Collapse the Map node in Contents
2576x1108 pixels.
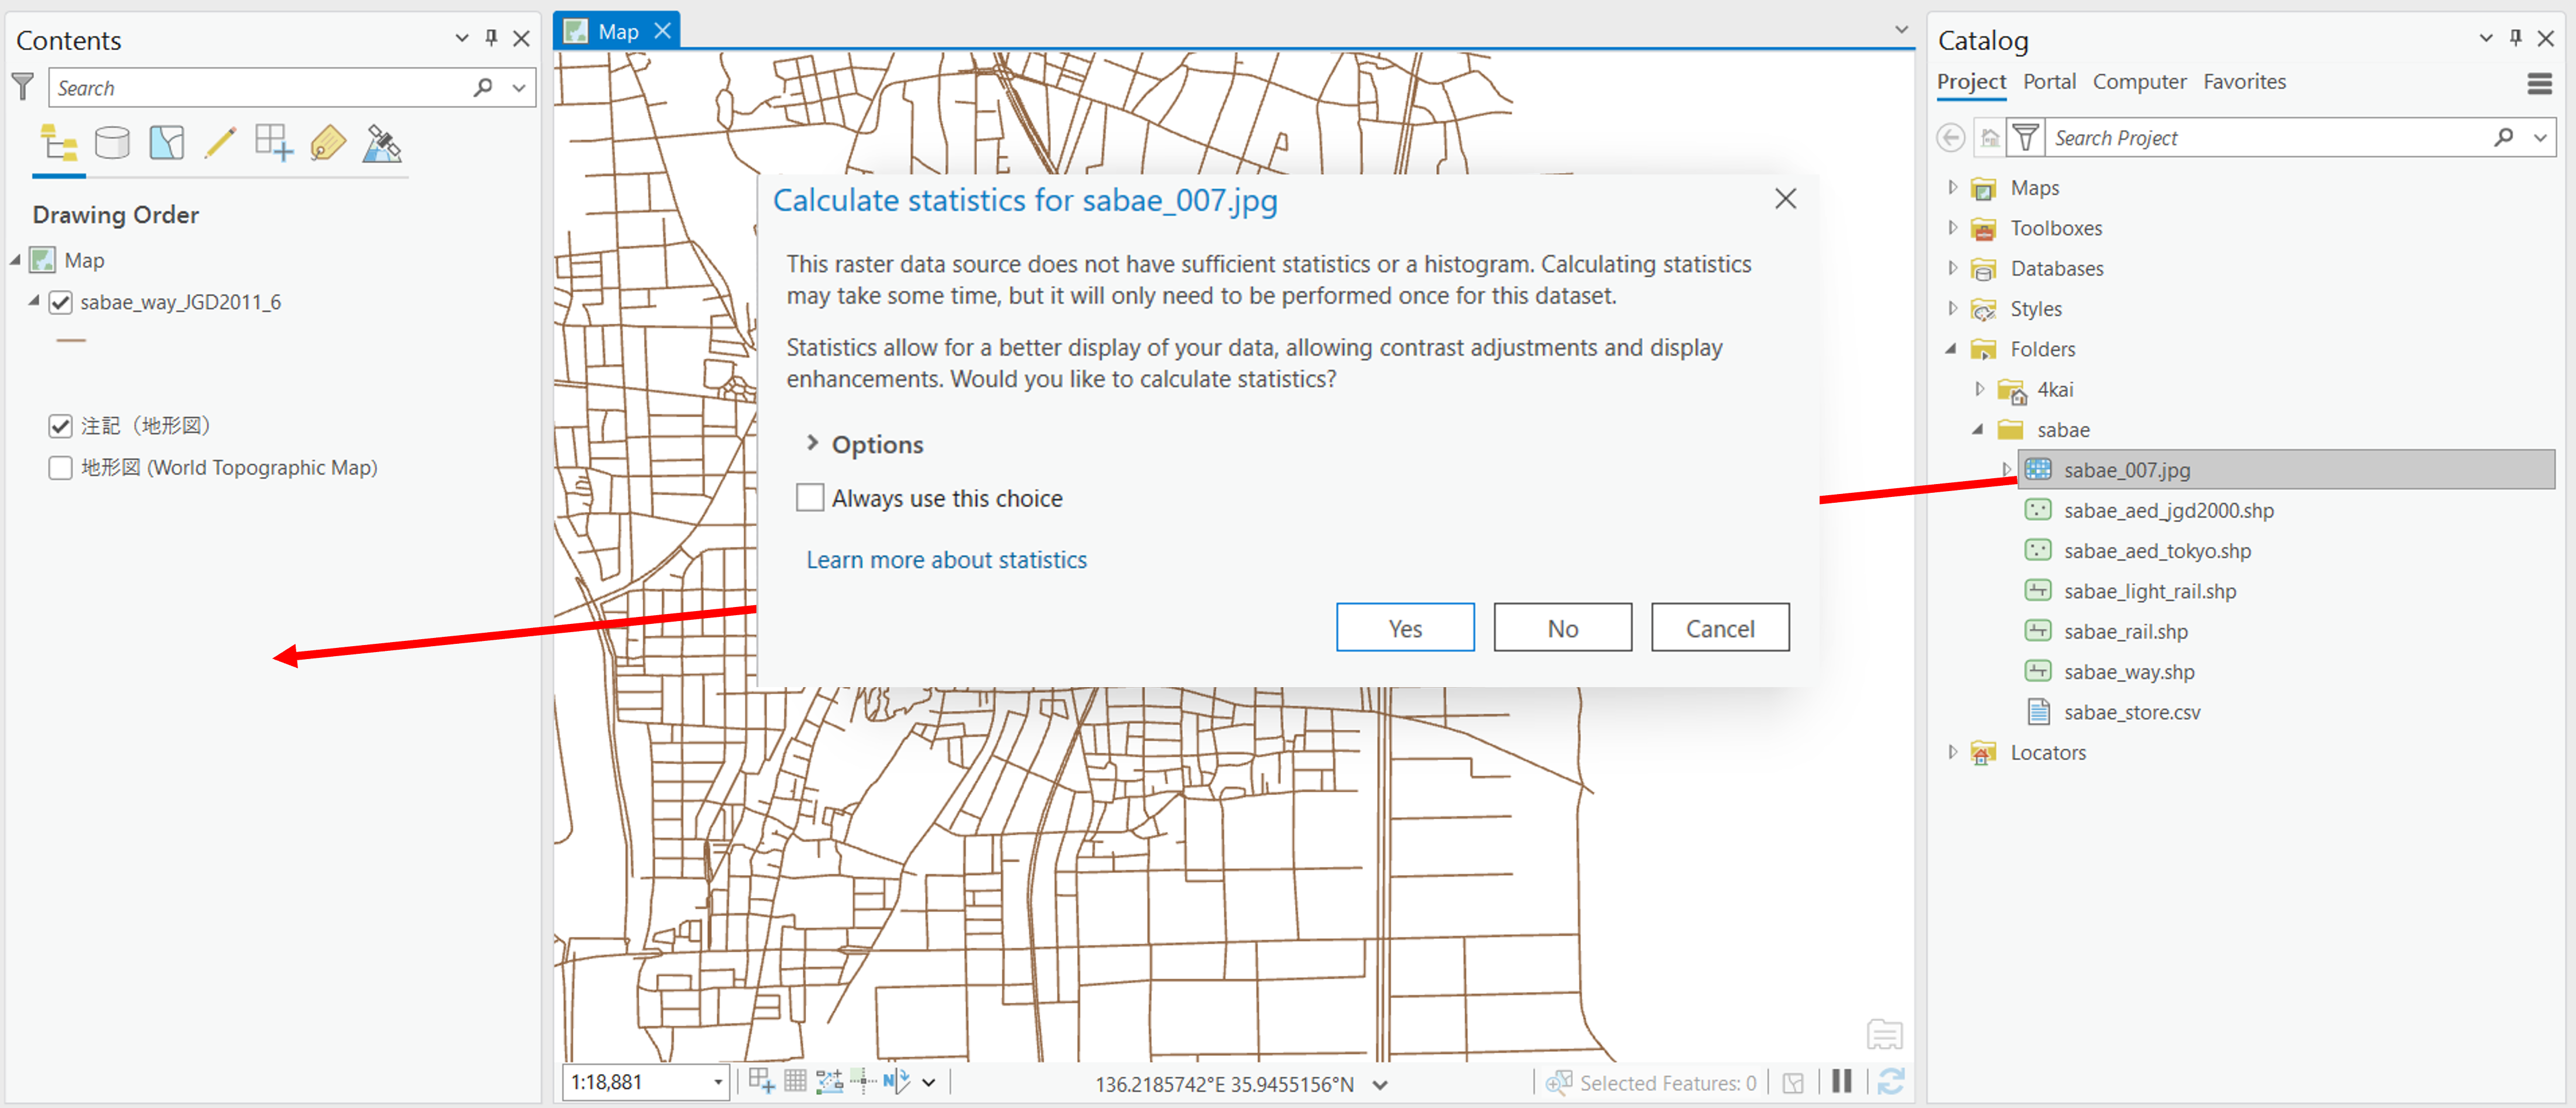click(x=15, y=260)
